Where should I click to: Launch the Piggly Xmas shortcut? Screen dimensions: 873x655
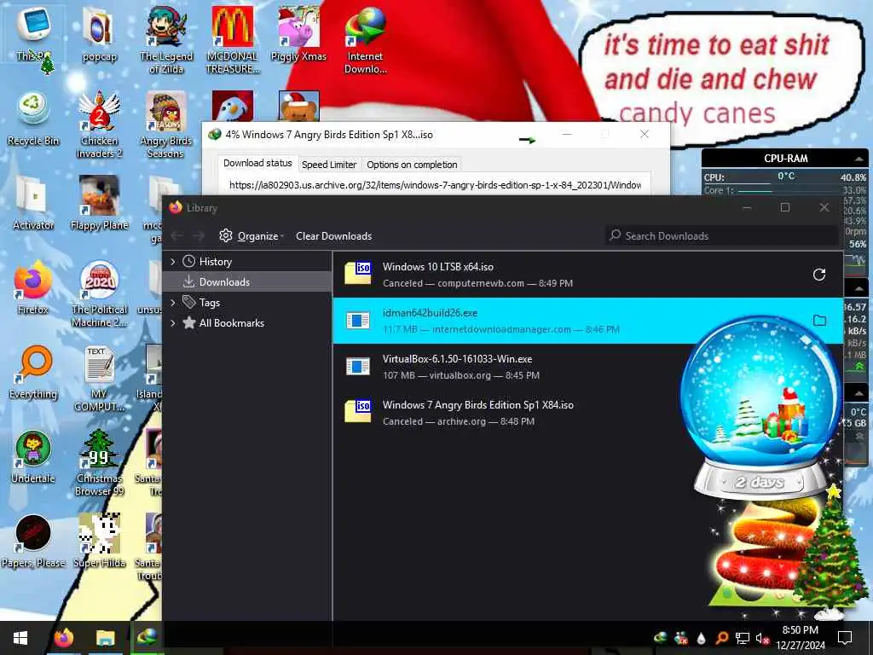coord(298,33)
